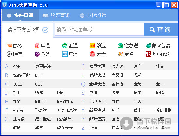
Task: Choose CCES courier
Action: point(17,84)
